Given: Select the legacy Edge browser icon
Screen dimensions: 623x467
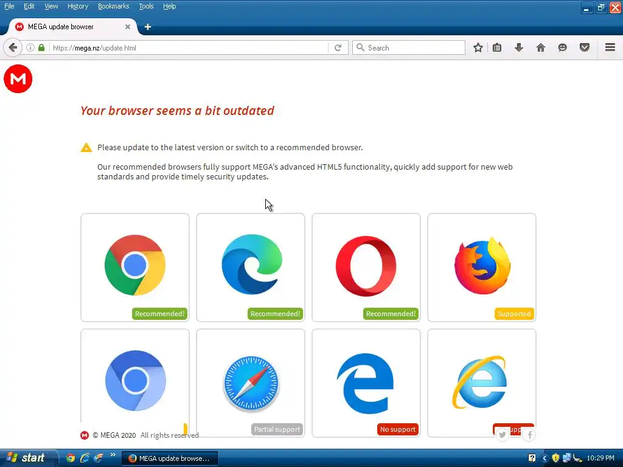Looking at the screenshot, I should (365, 383).
